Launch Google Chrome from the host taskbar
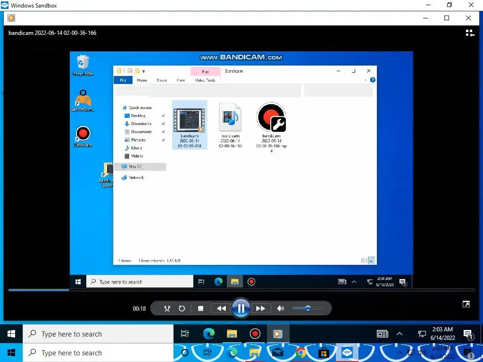 300,353
